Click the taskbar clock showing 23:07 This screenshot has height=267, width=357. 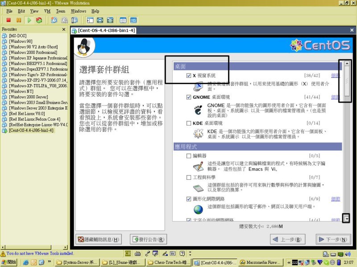[x=349, y=263]
